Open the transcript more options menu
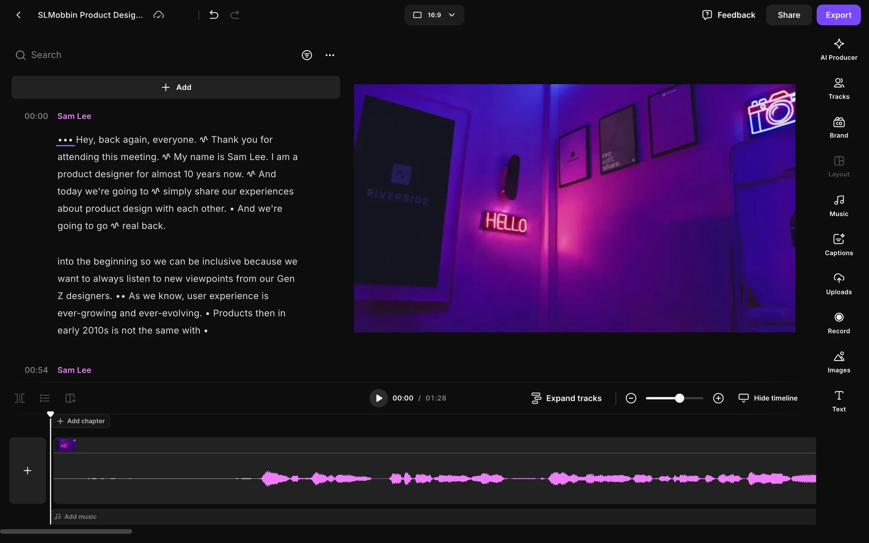Viewport: 869px width, 543px height. (329, 55)
